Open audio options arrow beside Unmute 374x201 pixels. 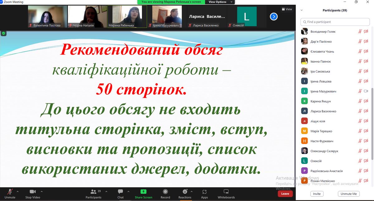click(x=17, y=191)
